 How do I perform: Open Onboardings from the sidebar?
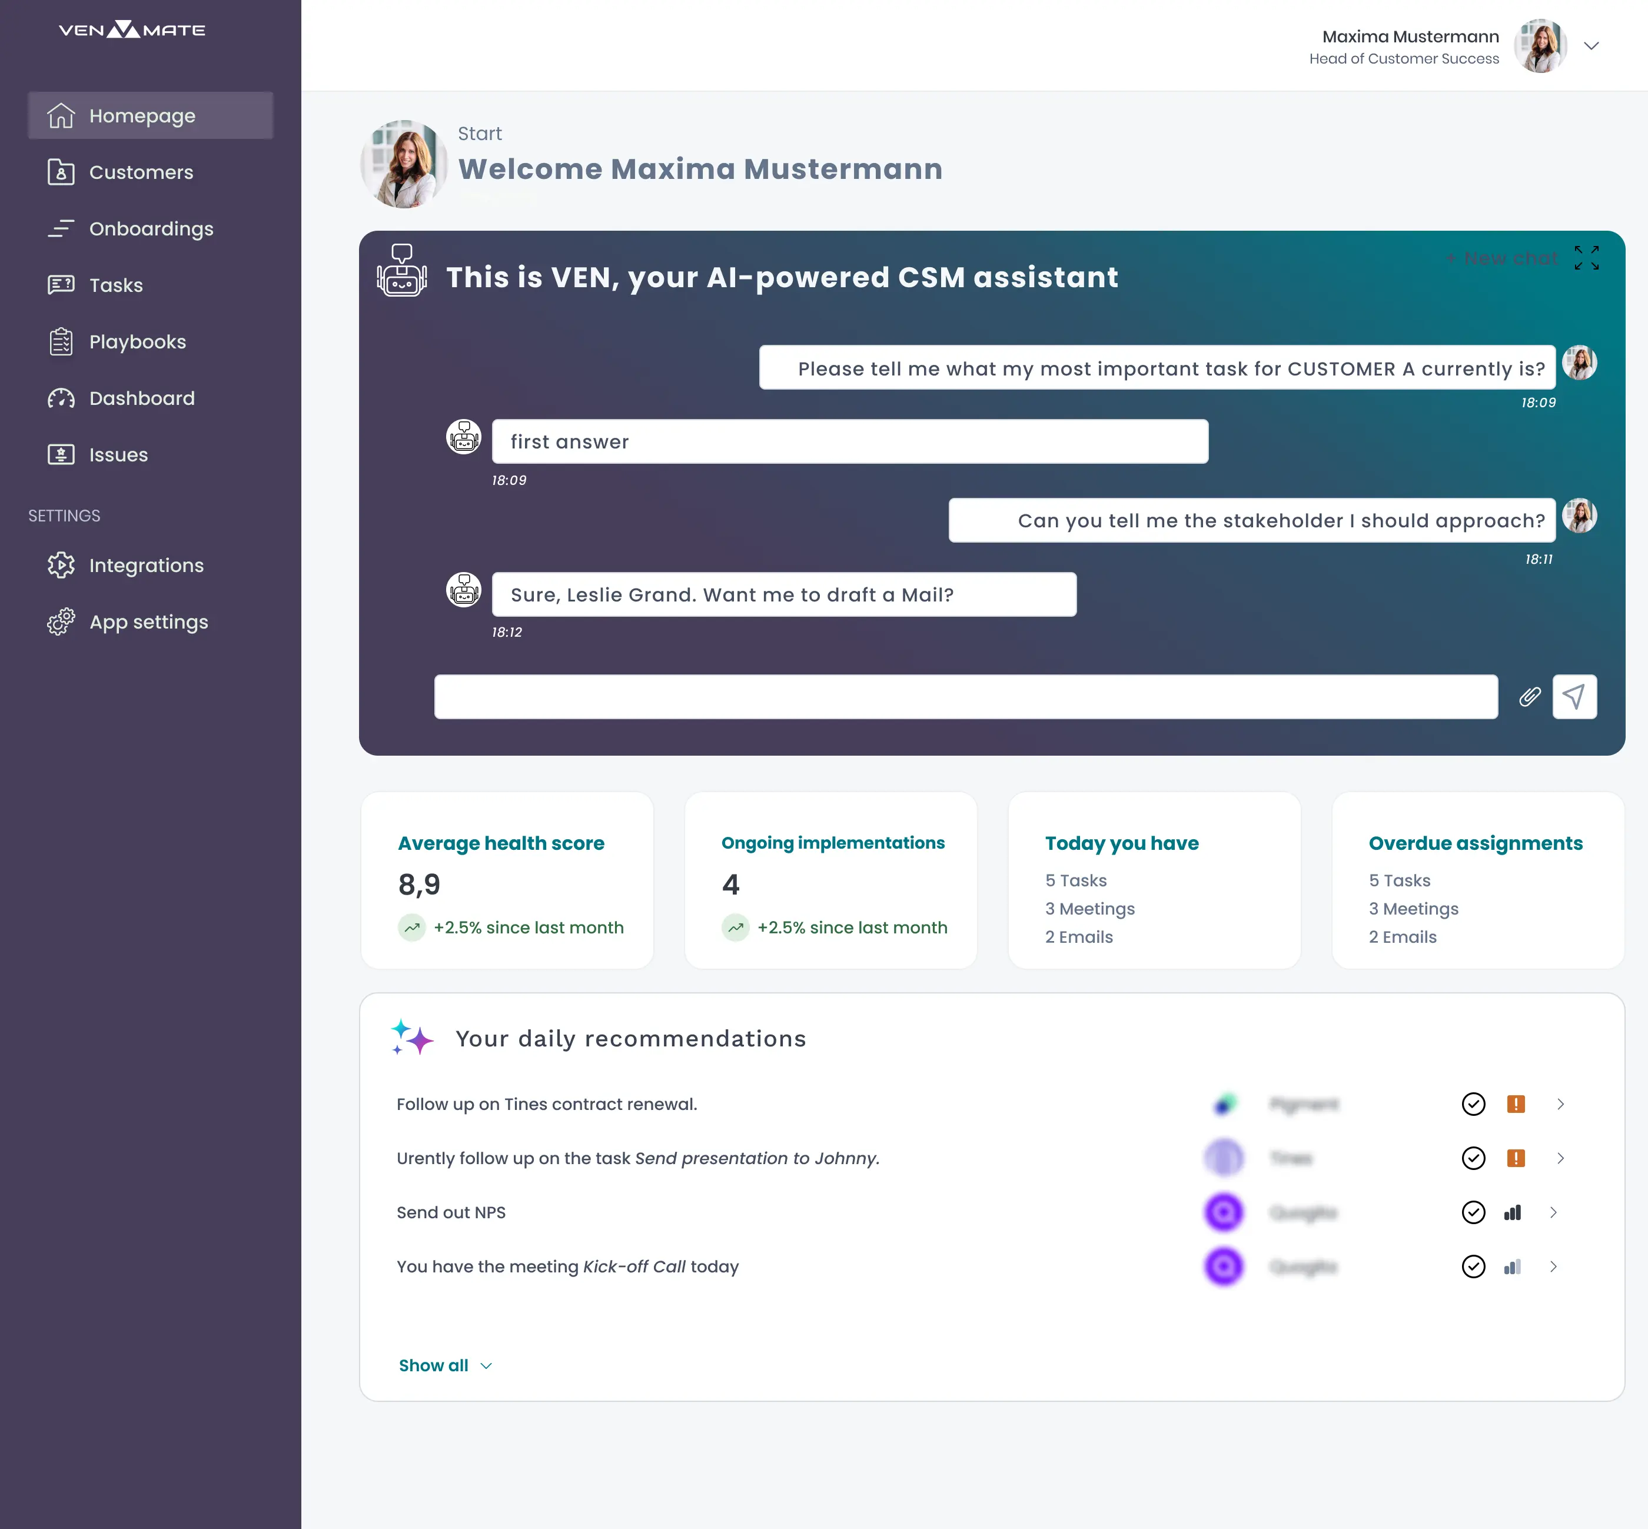[x=61, y=228]
